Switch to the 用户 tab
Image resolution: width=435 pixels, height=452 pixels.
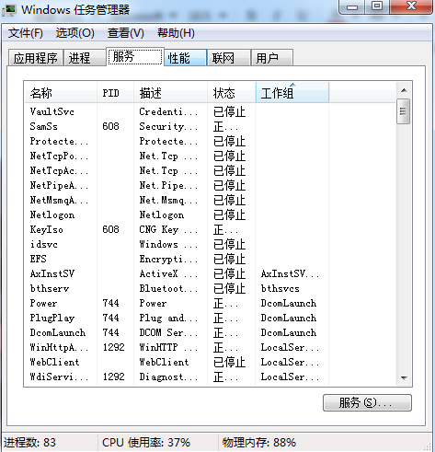coord(272,58)
